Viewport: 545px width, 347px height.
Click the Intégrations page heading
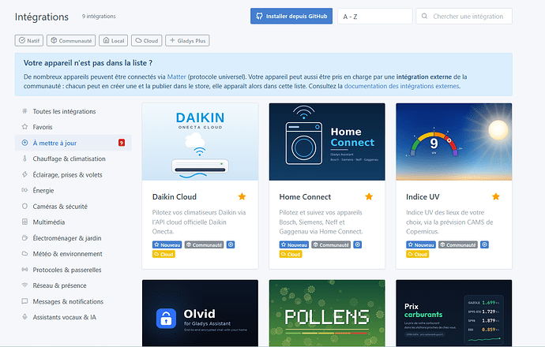[x=42, y=17]
